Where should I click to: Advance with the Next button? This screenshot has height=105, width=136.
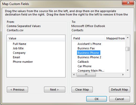55,90
